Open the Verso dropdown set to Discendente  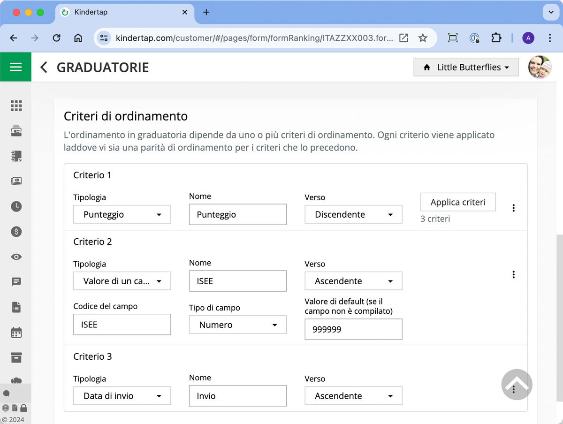pos(353,214)
